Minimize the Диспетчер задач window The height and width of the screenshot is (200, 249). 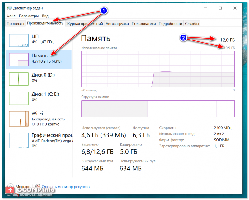[x=206, y=8]
